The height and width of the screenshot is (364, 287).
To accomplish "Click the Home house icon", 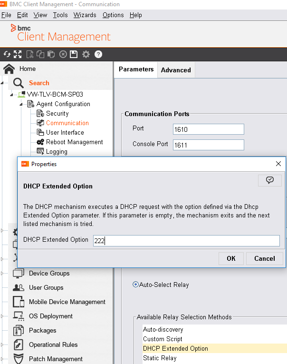I will coord(9,69).
